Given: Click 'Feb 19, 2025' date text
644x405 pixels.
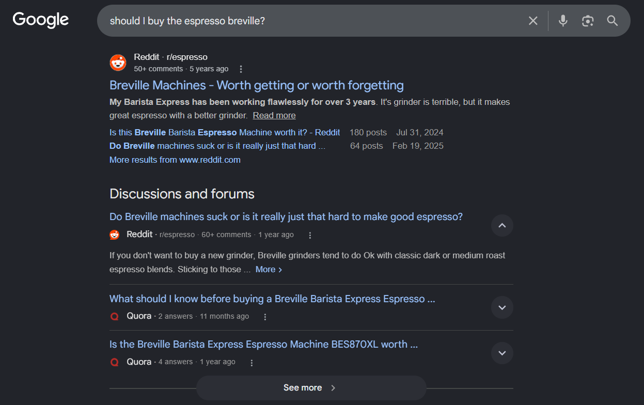Looking at the screenshot, I should 418,146.
